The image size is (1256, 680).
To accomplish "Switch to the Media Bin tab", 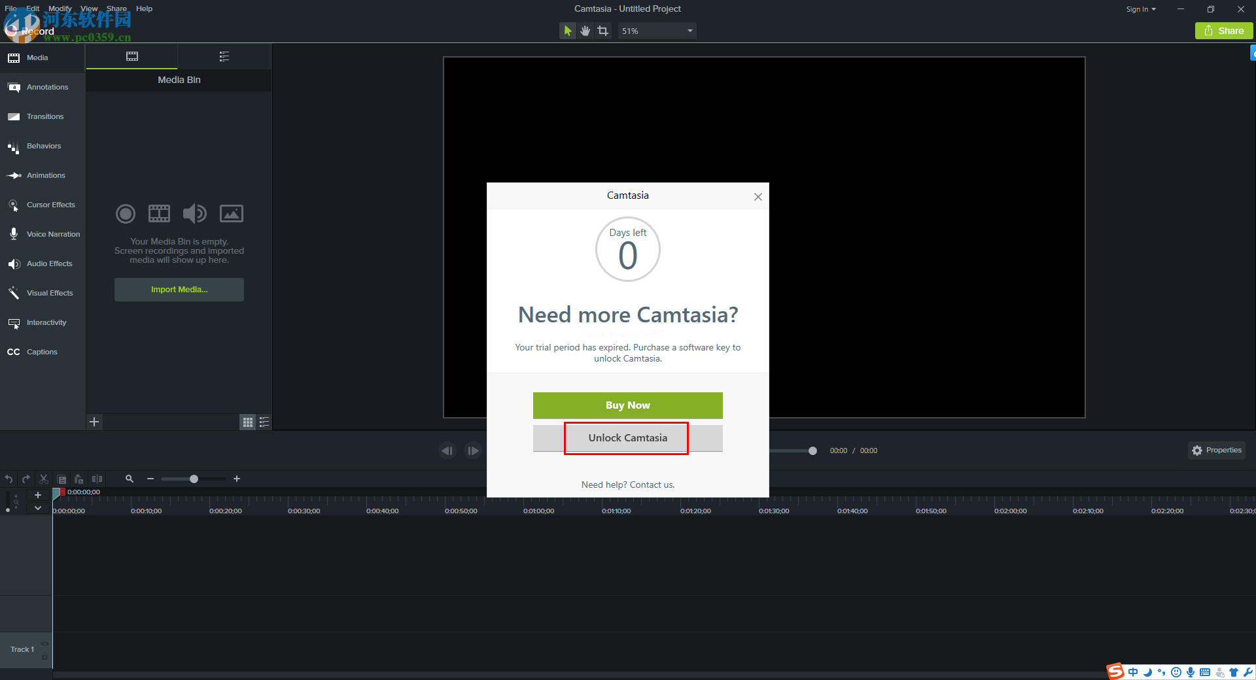I will pyautogui.click(x=132, y=56).
